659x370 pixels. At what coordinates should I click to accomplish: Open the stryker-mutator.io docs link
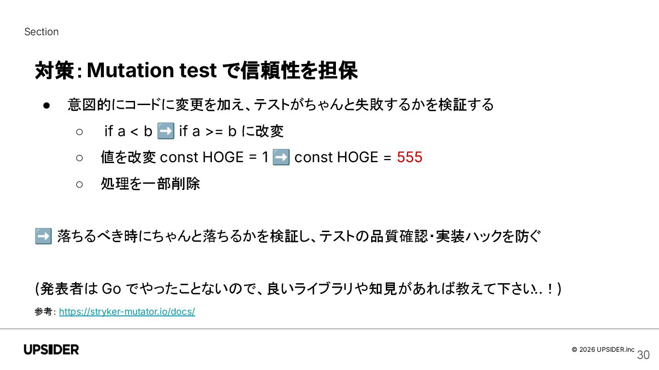tap(127, 312)
